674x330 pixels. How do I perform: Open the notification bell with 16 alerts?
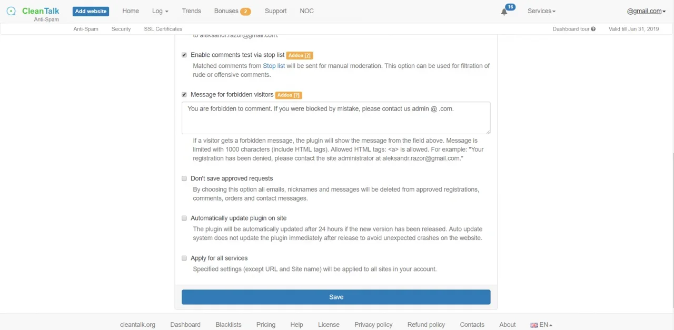click(504, 11)
